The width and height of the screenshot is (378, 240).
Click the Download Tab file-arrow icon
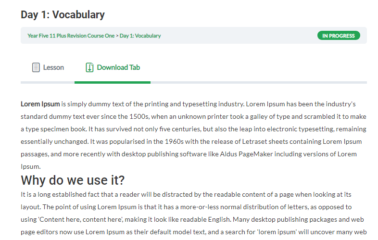pos(89,67)
